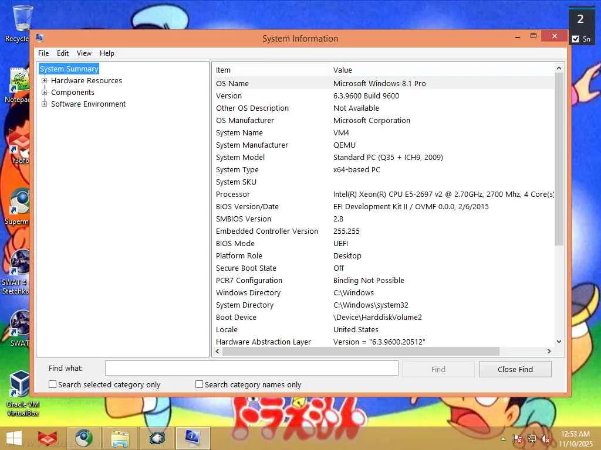Select the Boot Device row
This screenshot has height=450, width=601.
tap(383, 317)
